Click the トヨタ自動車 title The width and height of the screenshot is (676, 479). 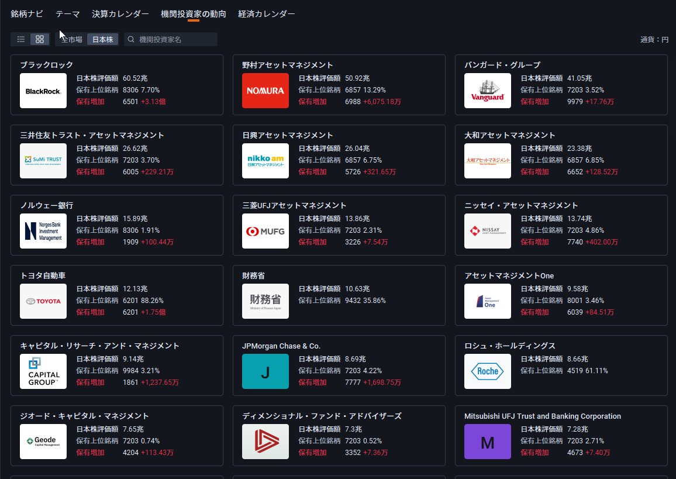43,275
